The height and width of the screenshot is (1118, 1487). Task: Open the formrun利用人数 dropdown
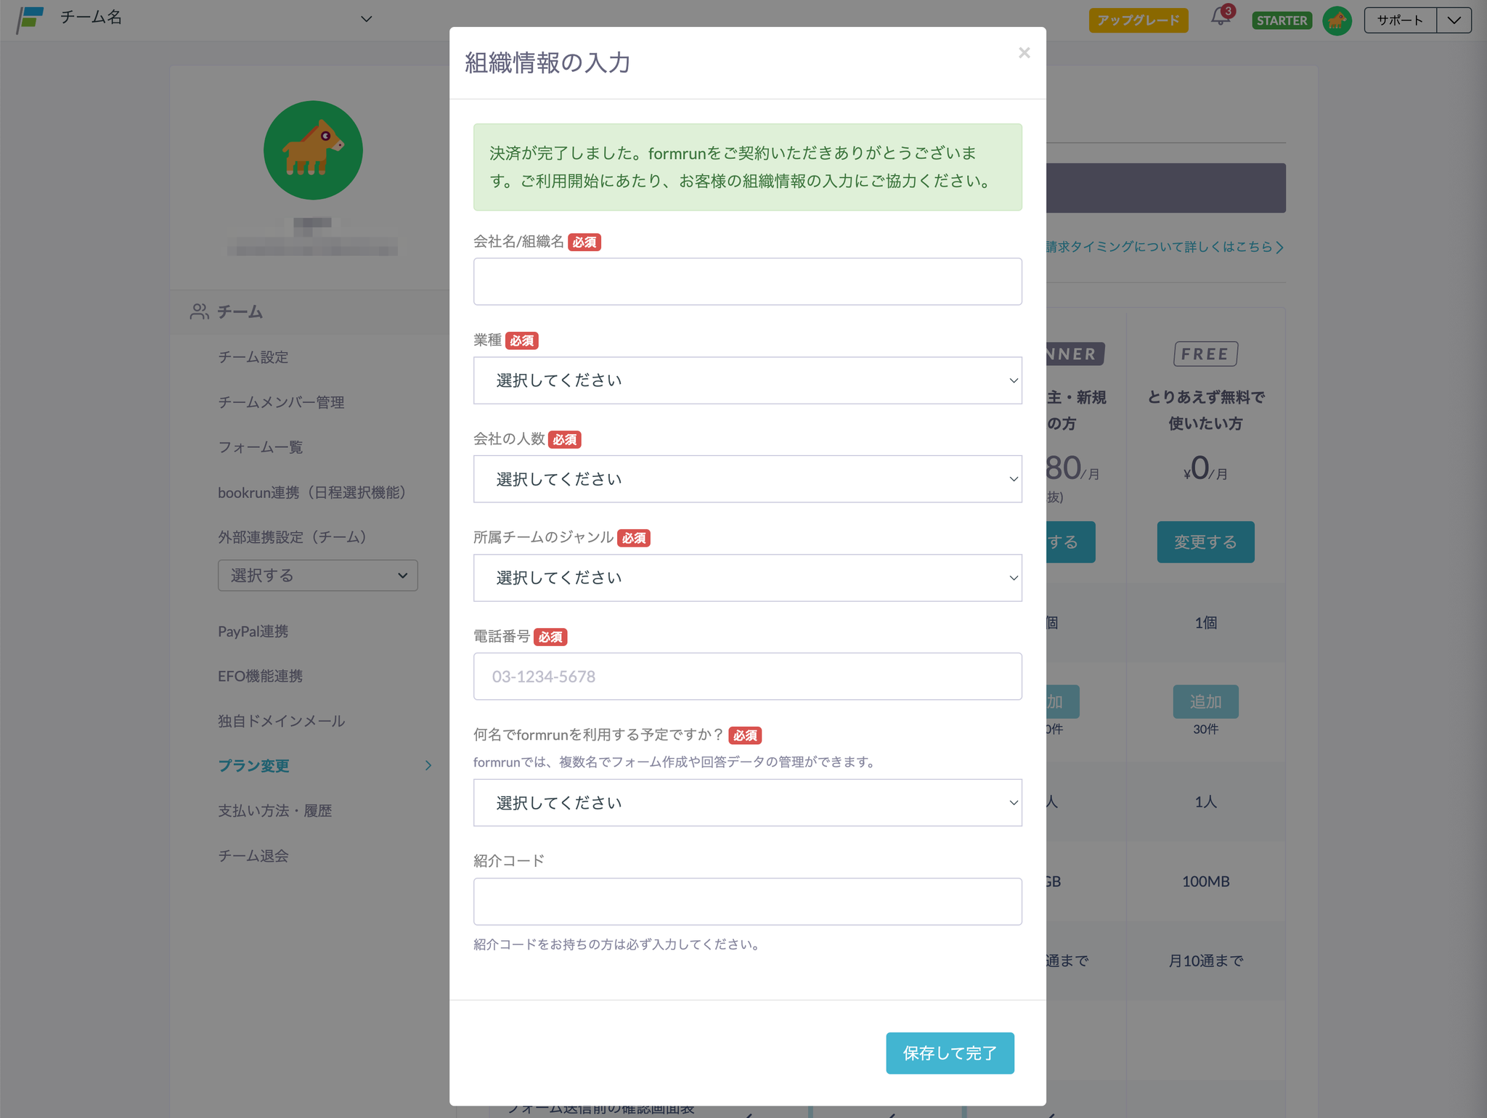(747, 803)
